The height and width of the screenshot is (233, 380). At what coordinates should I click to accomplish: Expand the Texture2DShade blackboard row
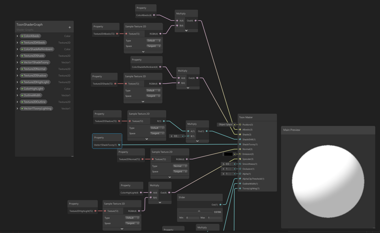click(17, 56)
